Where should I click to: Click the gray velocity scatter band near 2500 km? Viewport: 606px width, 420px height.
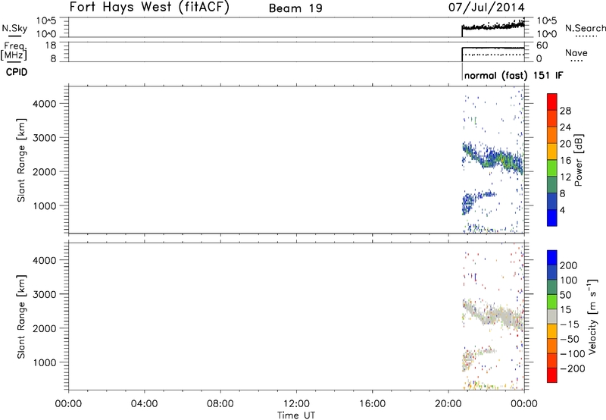tap(493, 315)
